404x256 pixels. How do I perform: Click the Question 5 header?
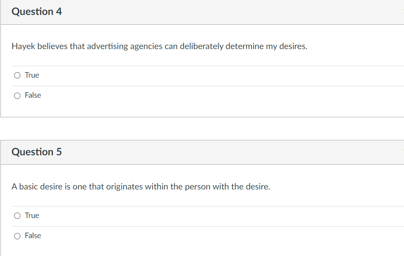(37, 152)
